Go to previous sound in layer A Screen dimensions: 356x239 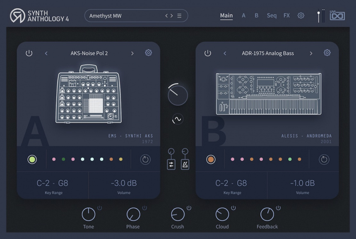46,53
